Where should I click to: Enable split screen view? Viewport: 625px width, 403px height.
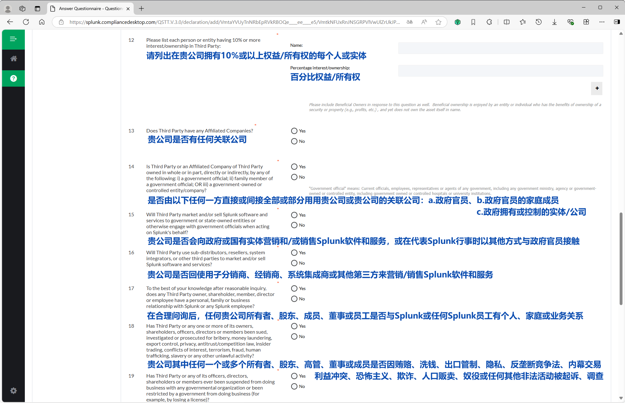pyautogui.click(x=506, y=22)
